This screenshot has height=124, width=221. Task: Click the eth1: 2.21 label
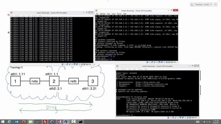(89, 89)
